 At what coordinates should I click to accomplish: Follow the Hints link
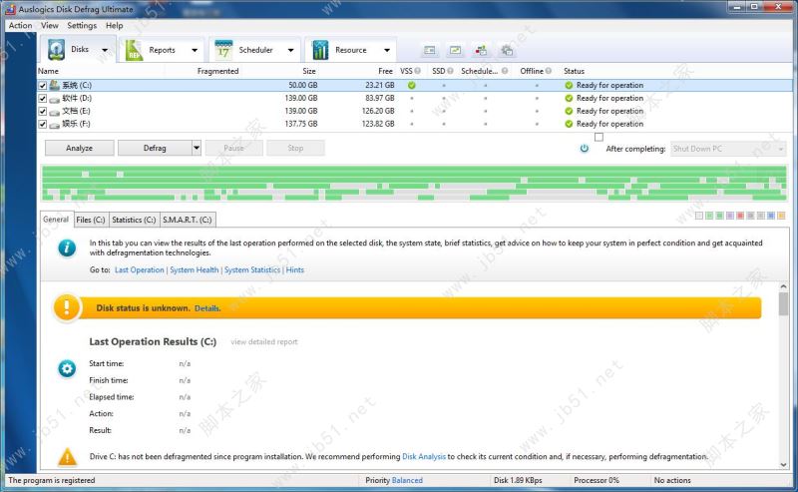tap(295, 269)
